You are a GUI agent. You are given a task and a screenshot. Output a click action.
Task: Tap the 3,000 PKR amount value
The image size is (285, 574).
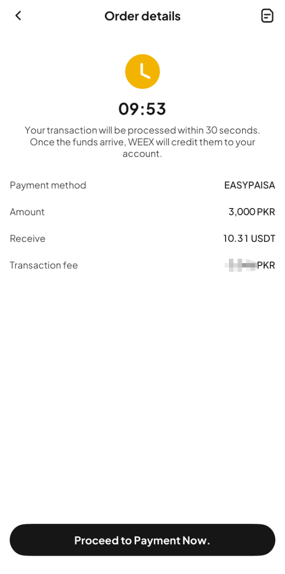coord(252,212)
